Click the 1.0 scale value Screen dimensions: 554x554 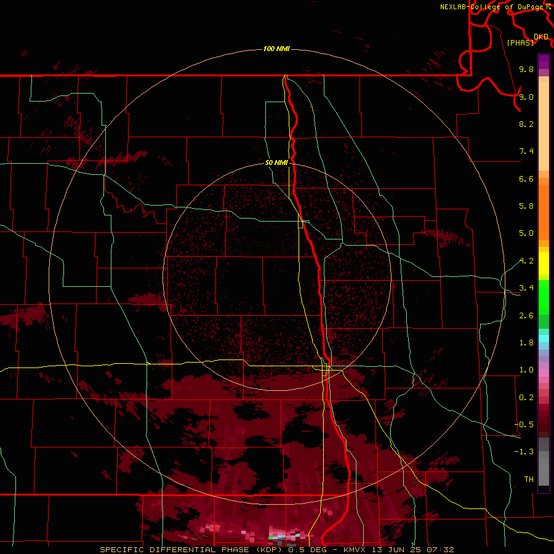tap(526, 370)
